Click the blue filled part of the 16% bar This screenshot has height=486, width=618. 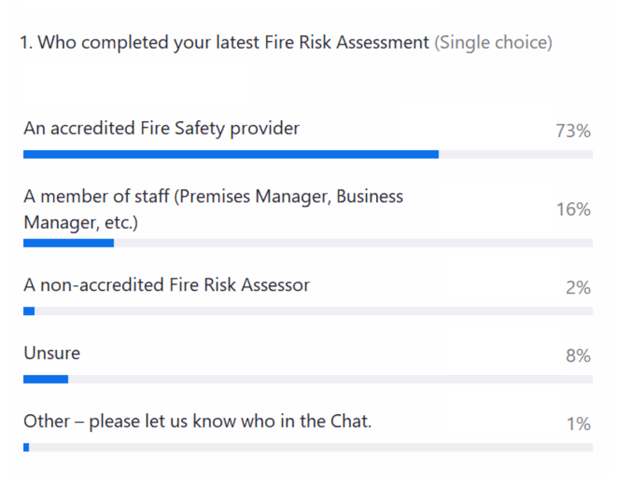click(x=68, y=243)
